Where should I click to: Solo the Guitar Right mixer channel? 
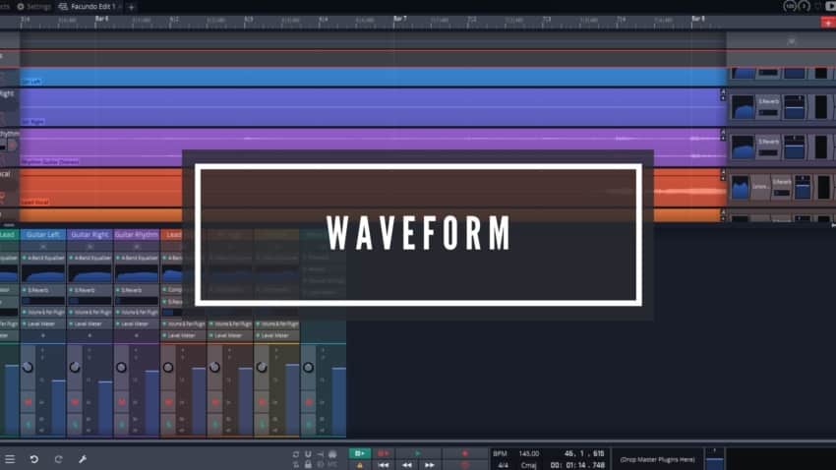coord(75,423)
